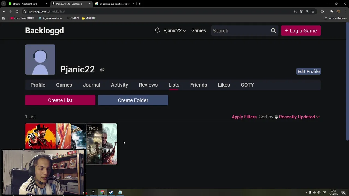
Task: Click the ESP language indicator
Action: (x=324, y=192)
